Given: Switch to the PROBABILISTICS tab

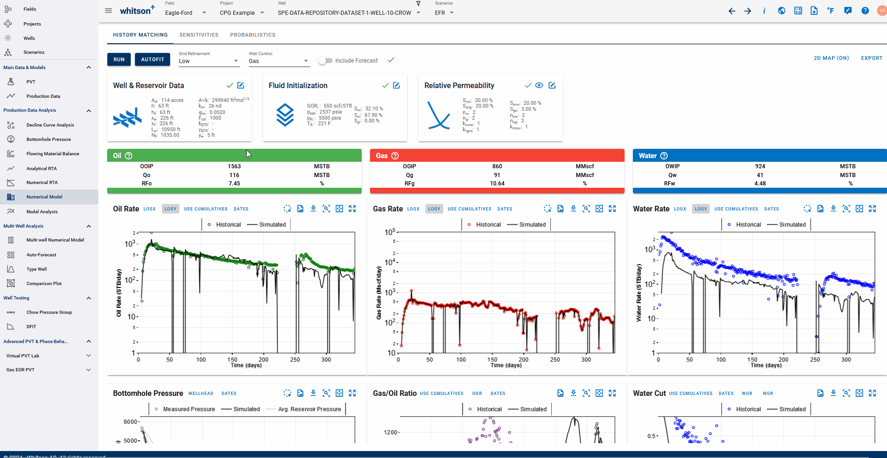Looking at the screenshot, I should (x=253, y=35).
